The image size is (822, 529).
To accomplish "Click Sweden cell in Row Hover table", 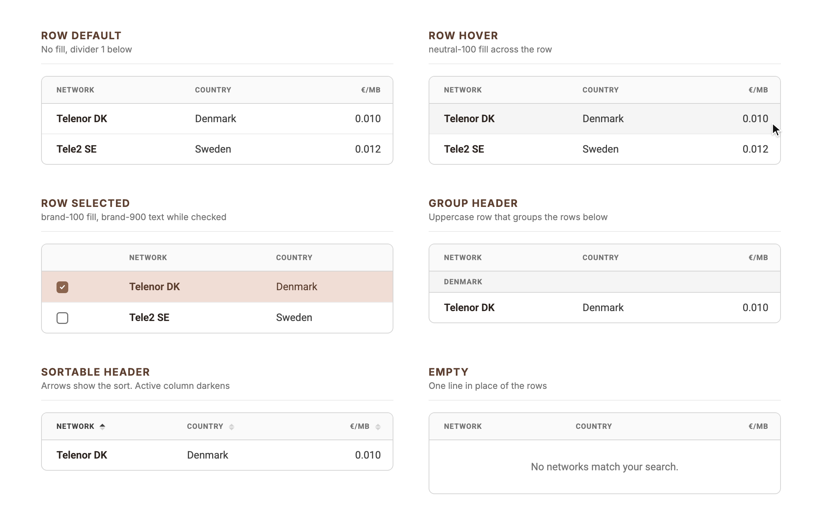I will coord(600,149).
